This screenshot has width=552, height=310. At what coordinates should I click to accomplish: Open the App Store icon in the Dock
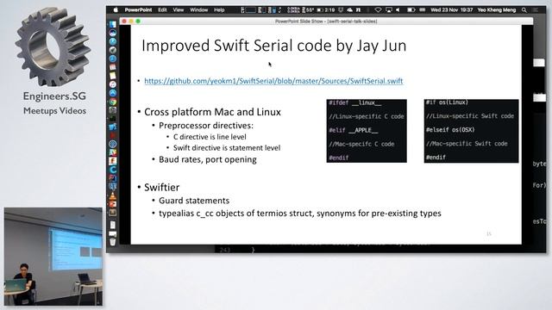113,93
